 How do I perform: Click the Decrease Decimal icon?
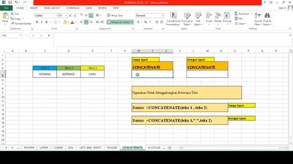pos(162,22)
